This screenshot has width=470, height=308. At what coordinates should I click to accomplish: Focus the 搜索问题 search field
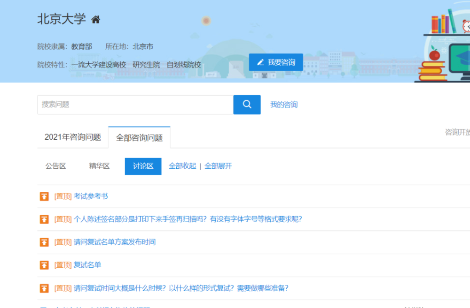click(x=135, y=105)
